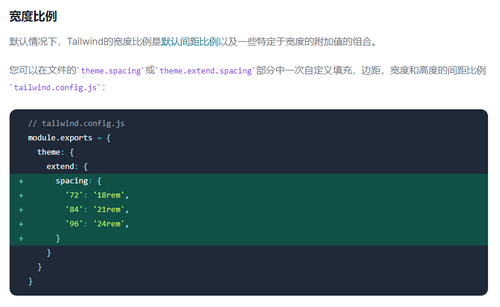500x307 pixels.
Task: Click the '21rem' value in code
Action: coord(108,209)
